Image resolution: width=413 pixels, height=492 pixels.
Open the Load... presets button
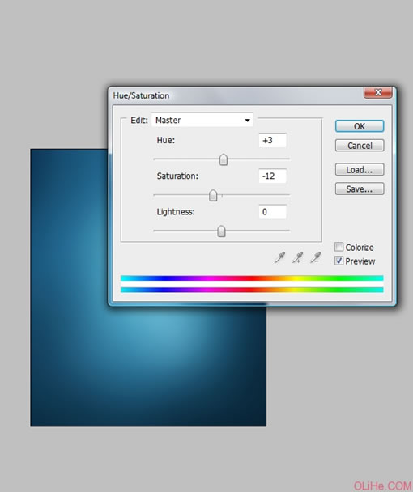pyautogui.click(x=360, y=170)
